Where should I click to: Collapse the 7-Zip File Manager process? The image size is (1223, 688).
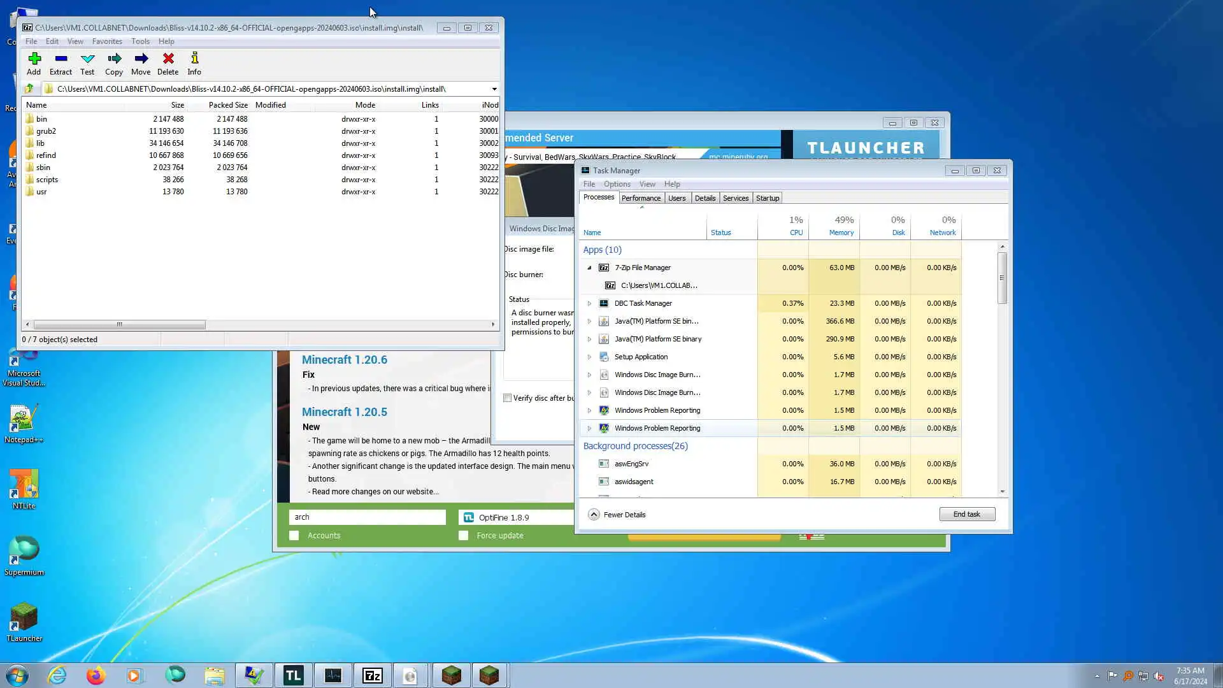[x=589, y=268]
